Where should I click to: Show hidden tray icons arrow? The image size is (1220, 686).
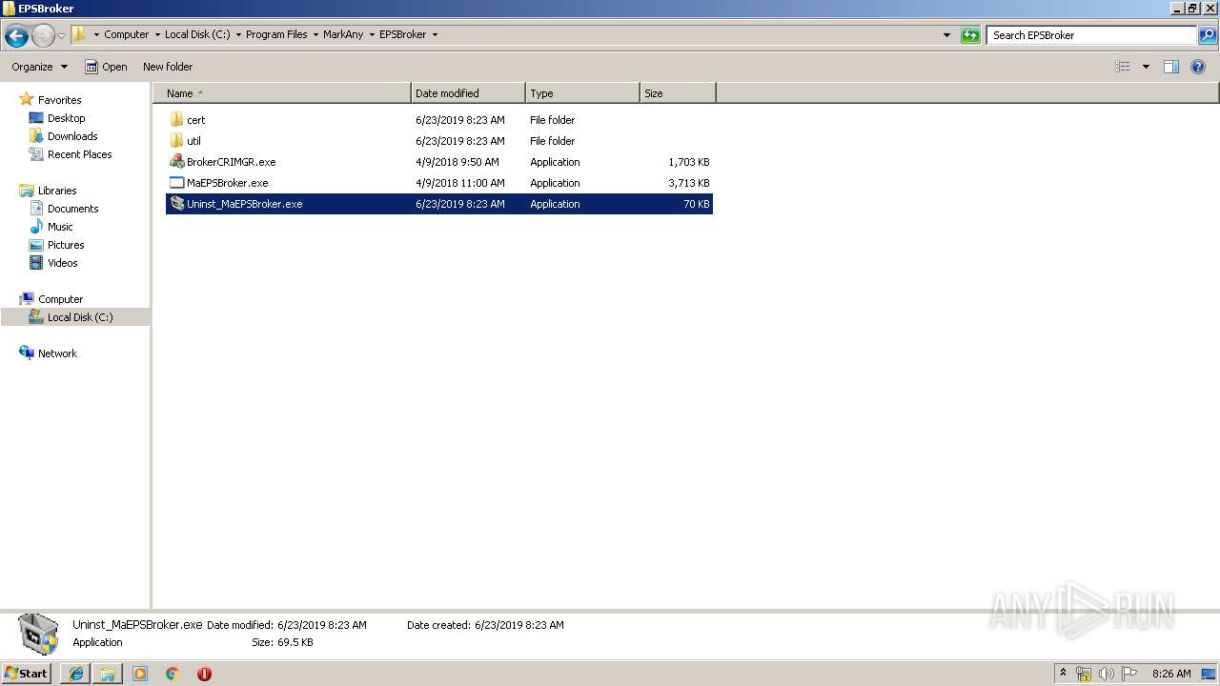pos(1063,674)
